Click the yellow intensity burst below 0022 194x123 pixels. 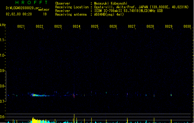[x=37, y=121]
